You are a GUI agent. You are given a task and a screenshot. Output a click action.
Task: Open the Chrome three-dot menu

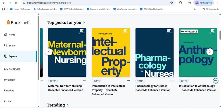point(218,3)
